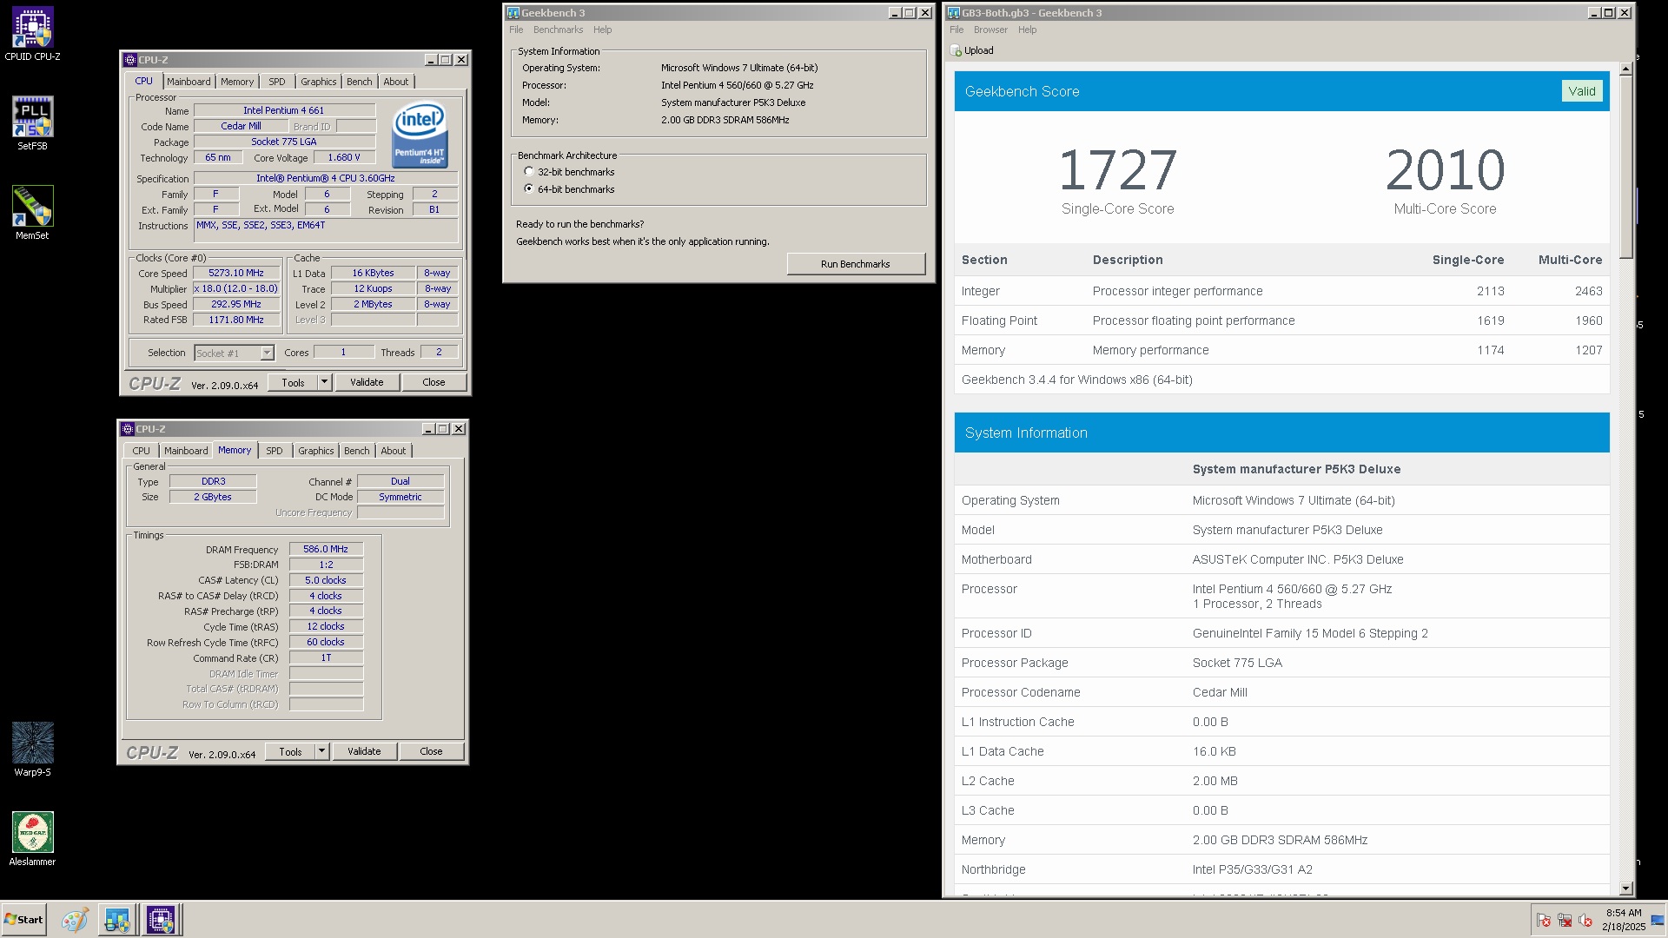Click the CPU-Z title bar icon in lower window

[x=128, y=429]
